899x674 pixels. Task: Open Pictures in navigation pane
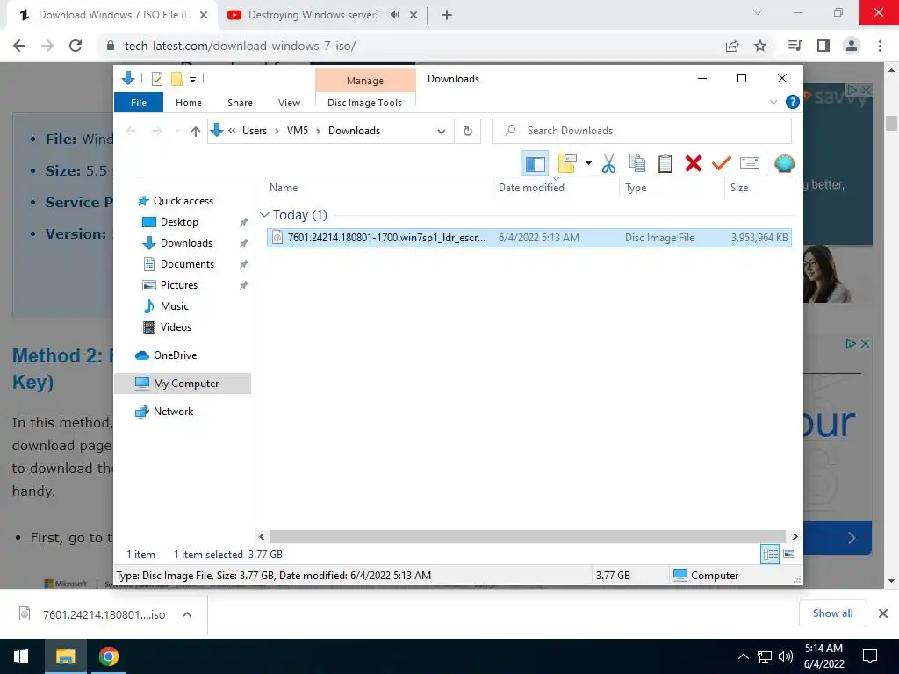pyautogui.click(x=179, y=285)
